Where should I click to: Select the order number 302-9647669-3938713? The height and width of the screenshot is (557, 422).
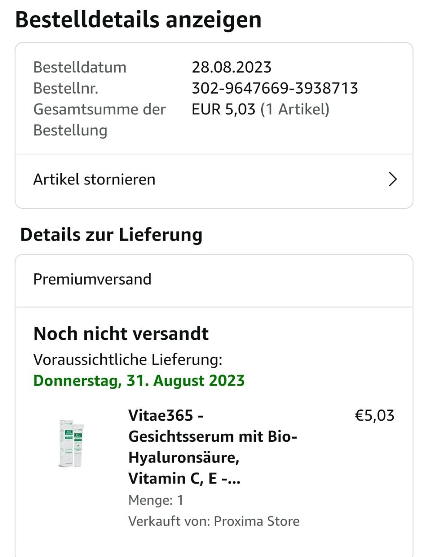tap(275, 88)
